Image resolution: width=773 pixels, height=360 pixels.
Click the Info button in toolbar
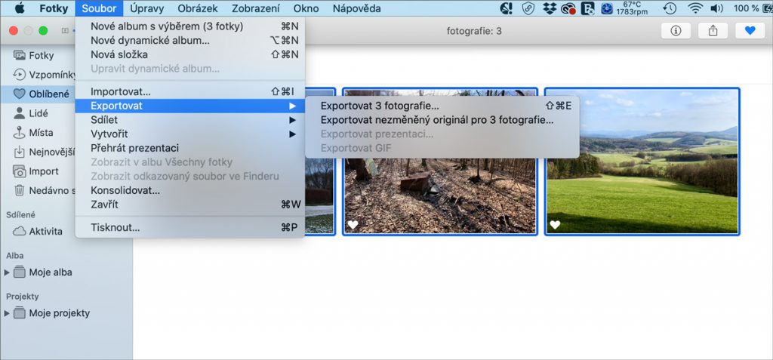pyautogui.click(x=676, y=31)
